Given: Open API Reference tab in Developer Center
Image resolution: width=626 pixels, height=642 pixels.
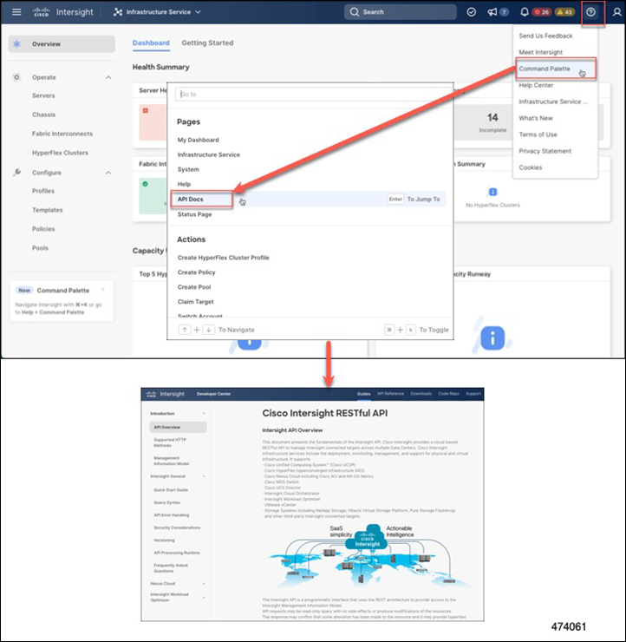Looking at the screenshot, I should coord(390,394).
